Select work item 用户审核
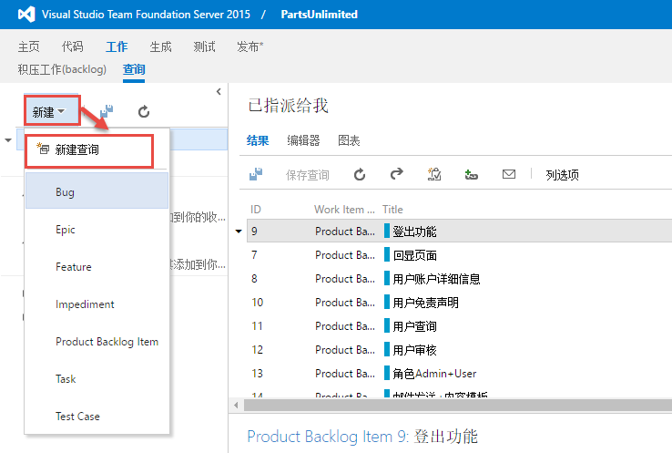This screenshot has width=672, height=453. 415,350
